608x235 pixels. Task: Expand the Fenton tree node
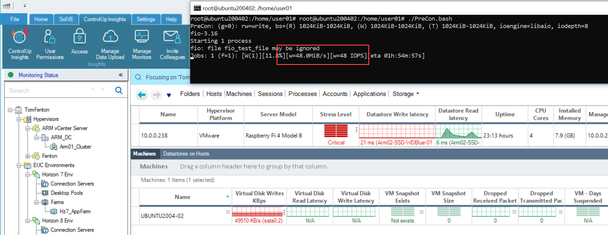[x=27, y=156]
